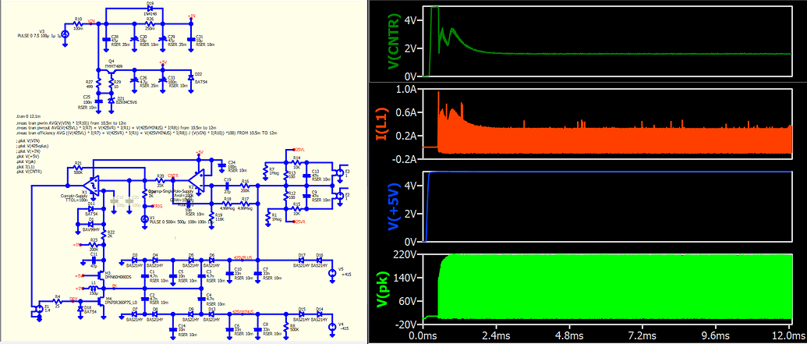Image resolution: width=807 pixels, height=344 pixels.
Task: Select dependent source E3 symbol
Action: coord(338,172)
